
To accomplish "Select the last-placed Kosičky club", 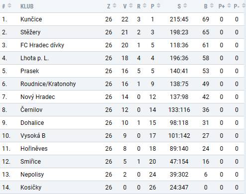I will click(x=31, y=188).
